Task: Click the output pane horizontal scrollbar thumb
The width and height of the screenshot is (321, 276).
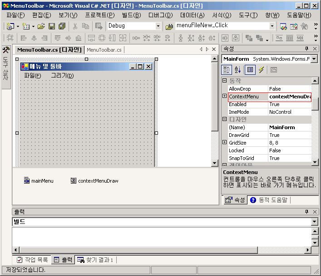Action: (138, 250)
